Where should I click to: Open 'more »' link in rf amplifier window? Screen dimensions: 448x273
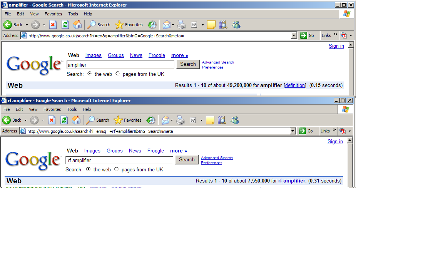(x=179, y=151)
